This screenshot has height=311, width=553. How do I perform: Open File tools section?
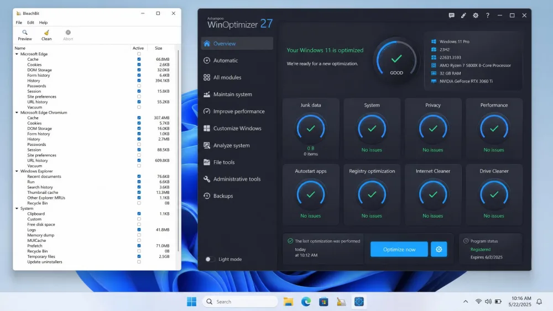237,162
